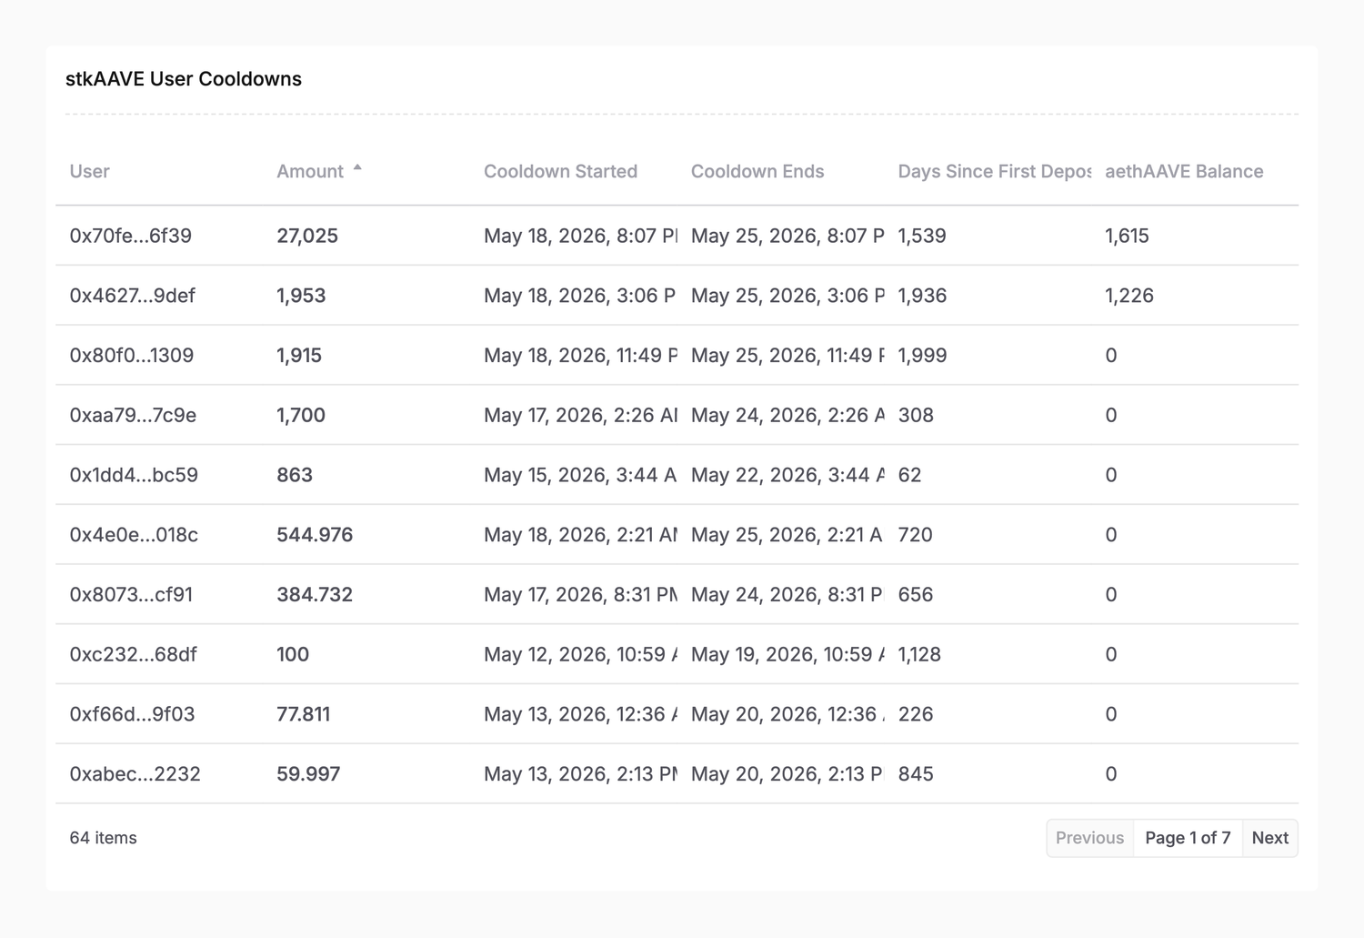Click days value 656

click(916, 595)
